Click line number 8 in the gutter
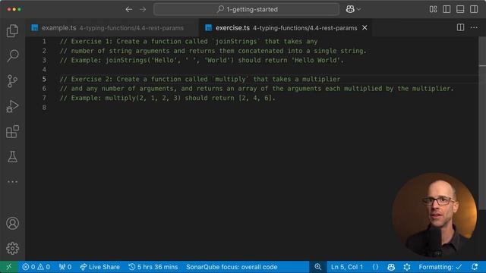The height and width of the screenshot is (273, 486). click(x=44, y=108)
